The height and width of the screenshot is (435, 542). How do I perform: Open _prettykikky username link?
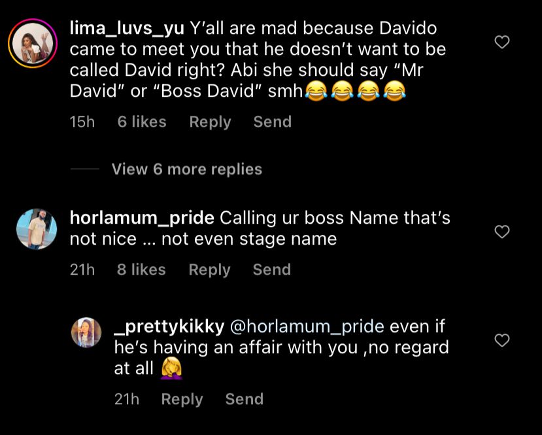tap(169, 327)
